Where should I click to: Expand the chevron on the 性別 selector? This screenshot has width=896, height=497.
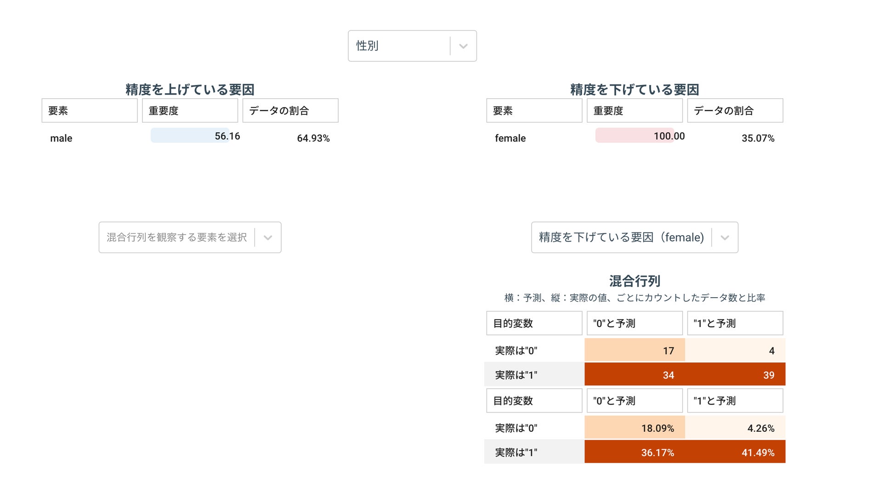click(463, 45)
